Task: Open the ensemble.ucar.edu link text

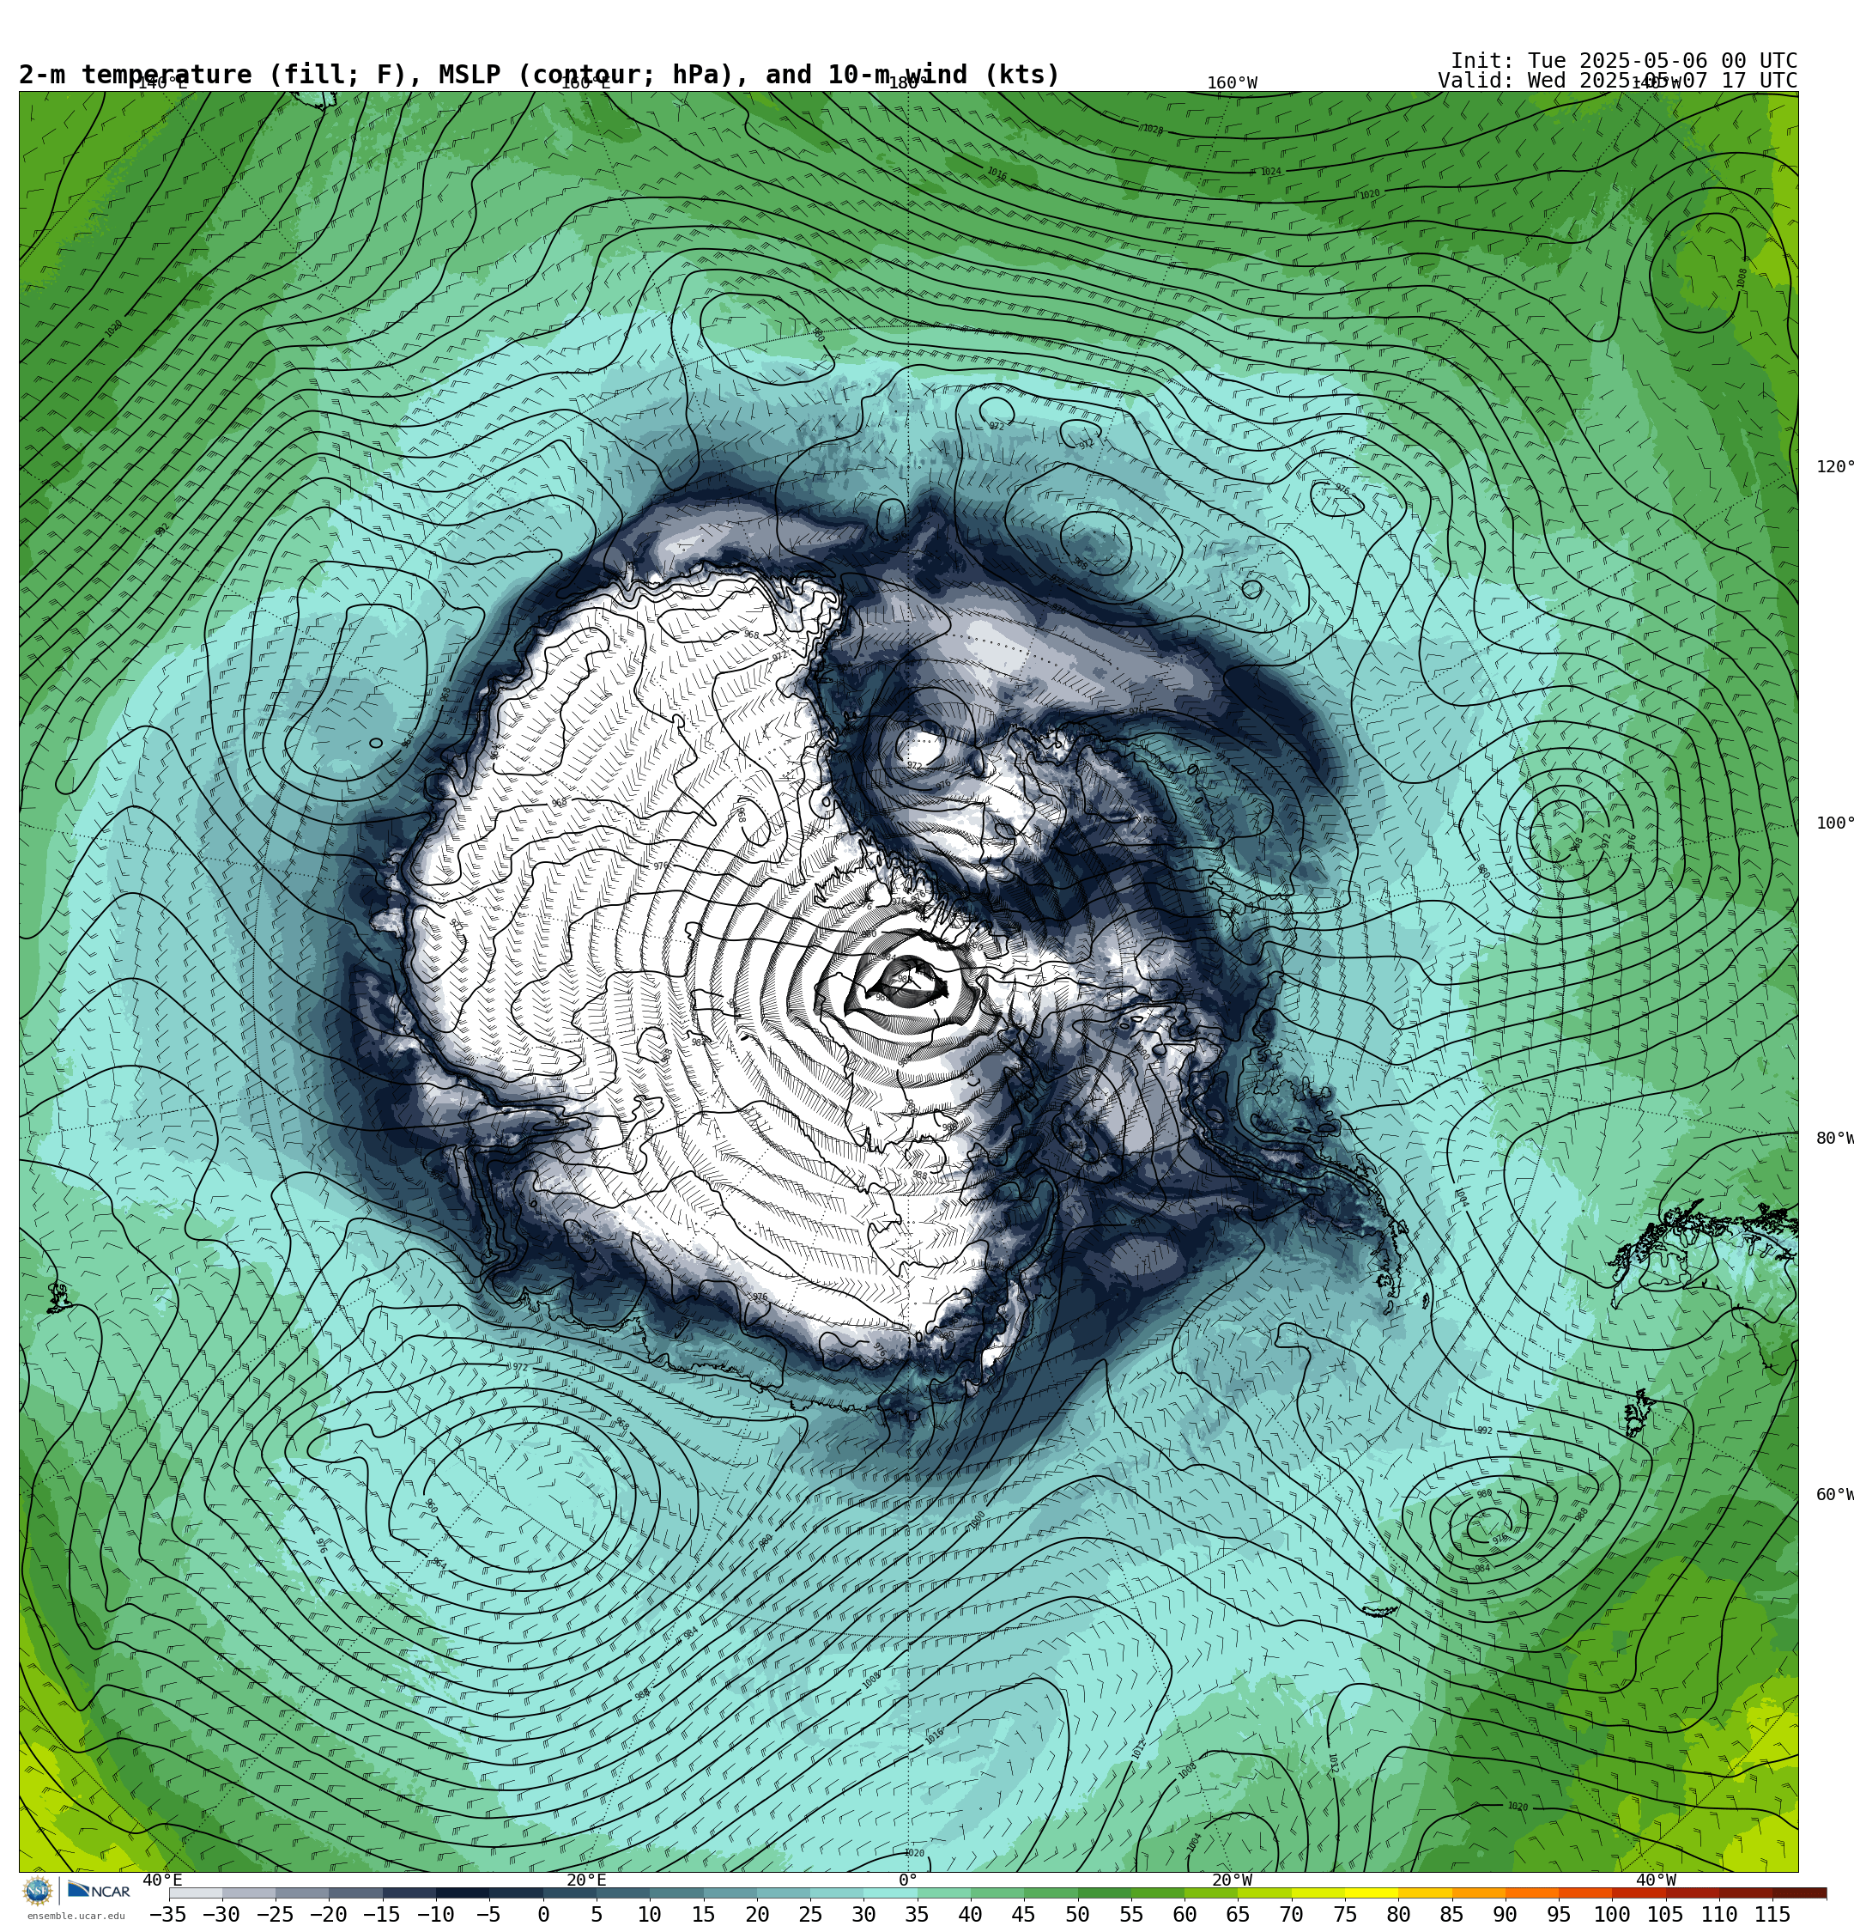Action: click(76, 1915)
